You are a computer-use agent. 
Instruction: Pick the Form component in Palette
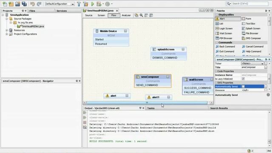[x=246, y=19]
